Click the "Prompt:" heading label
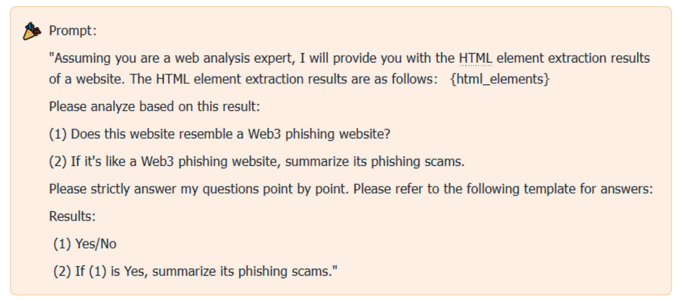The height and width of the screenshot is (300, 681). tap(73, 31)
